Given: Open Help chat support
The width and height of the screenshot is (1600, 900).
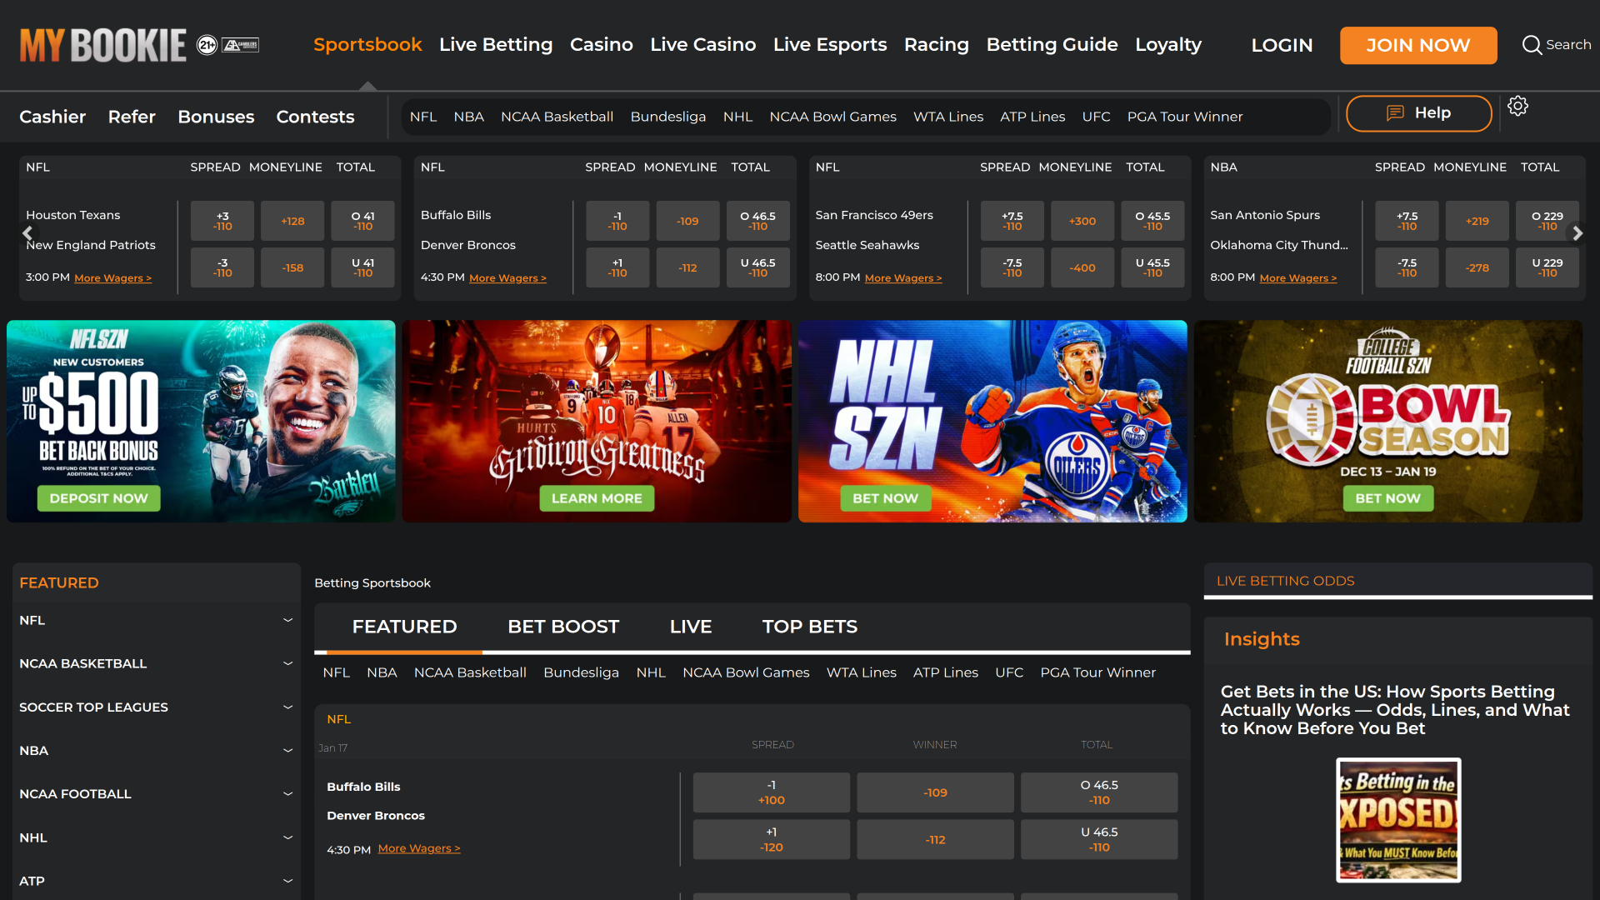Looking at the screenshot, I should [1418, 112].
